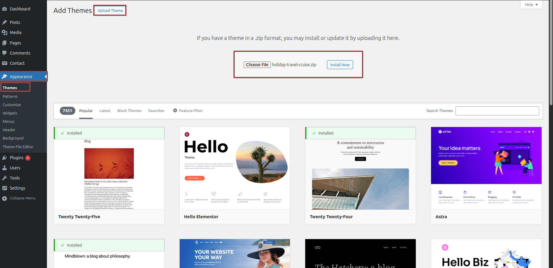Open Posts via its pushpin icon
The height and width of the screenshot is (268, 553).
[x=4, y=22]
